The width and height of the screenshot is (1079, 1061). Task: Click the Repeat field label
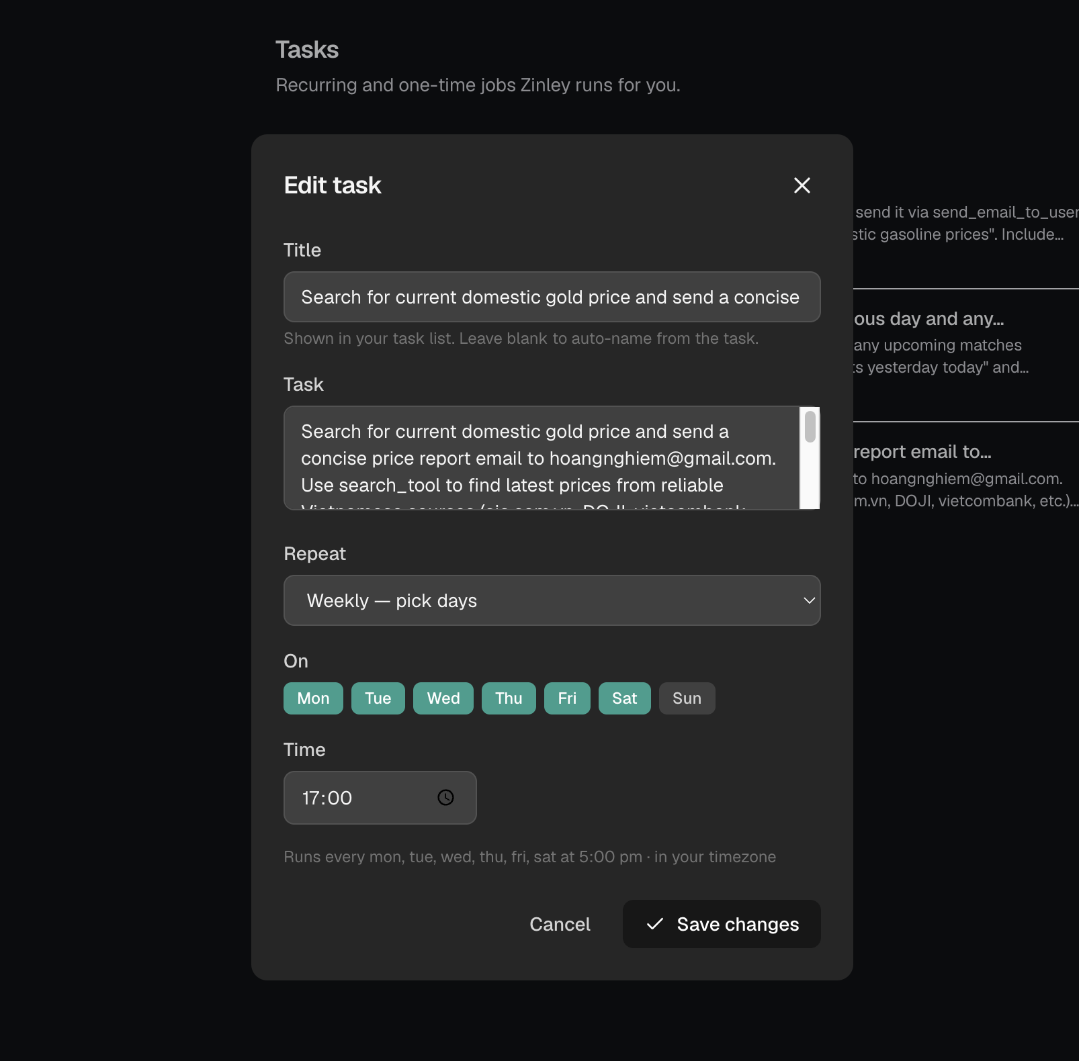(x=314, y=553)
